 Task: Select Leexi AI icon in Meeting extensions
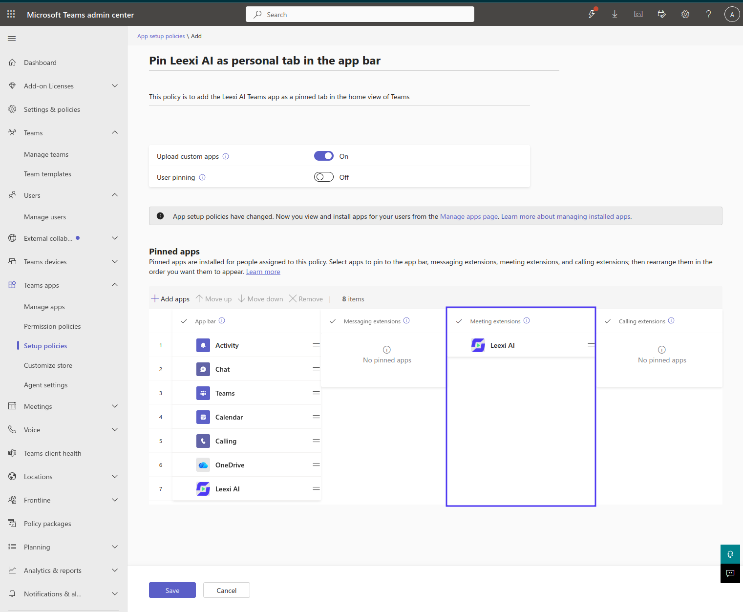tap(478, 345)
